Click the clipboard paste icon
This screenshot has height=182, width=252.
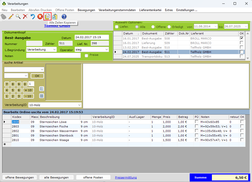pos(55,17)
